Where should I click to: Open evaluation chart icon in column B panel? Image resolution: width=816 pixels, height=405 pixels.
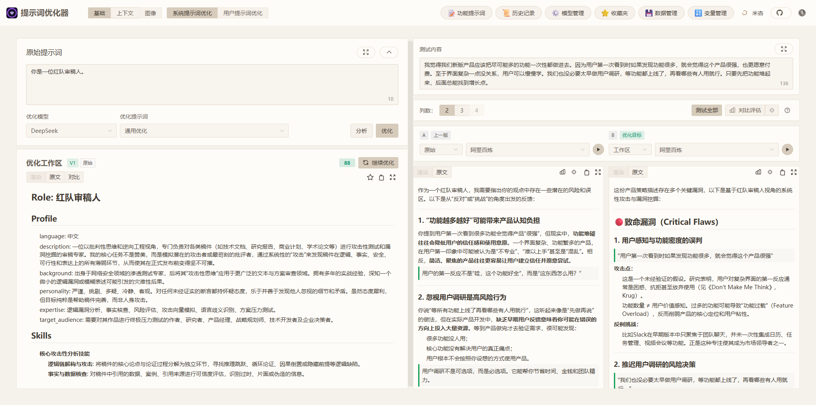click(x=758, y=172)
